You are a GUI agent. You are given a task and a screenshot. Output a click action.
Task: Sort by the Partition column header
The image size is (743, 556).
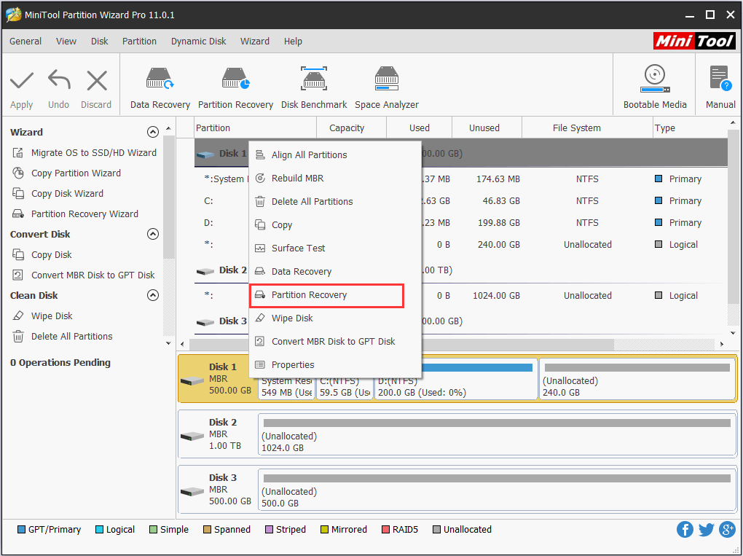pos(256,128)
